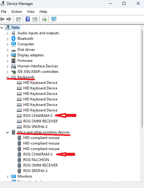The image size is (144, 188).
Task: Select the first HID Keyboard Device
Action: coord(40,83)
